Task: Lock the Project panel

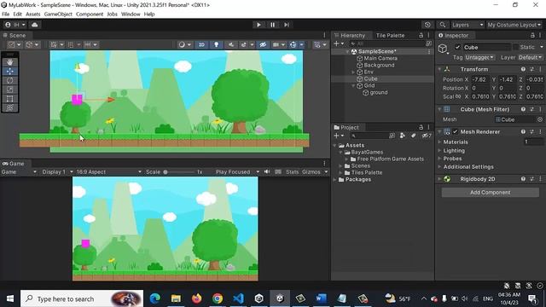Action: [x=421, y=127]
